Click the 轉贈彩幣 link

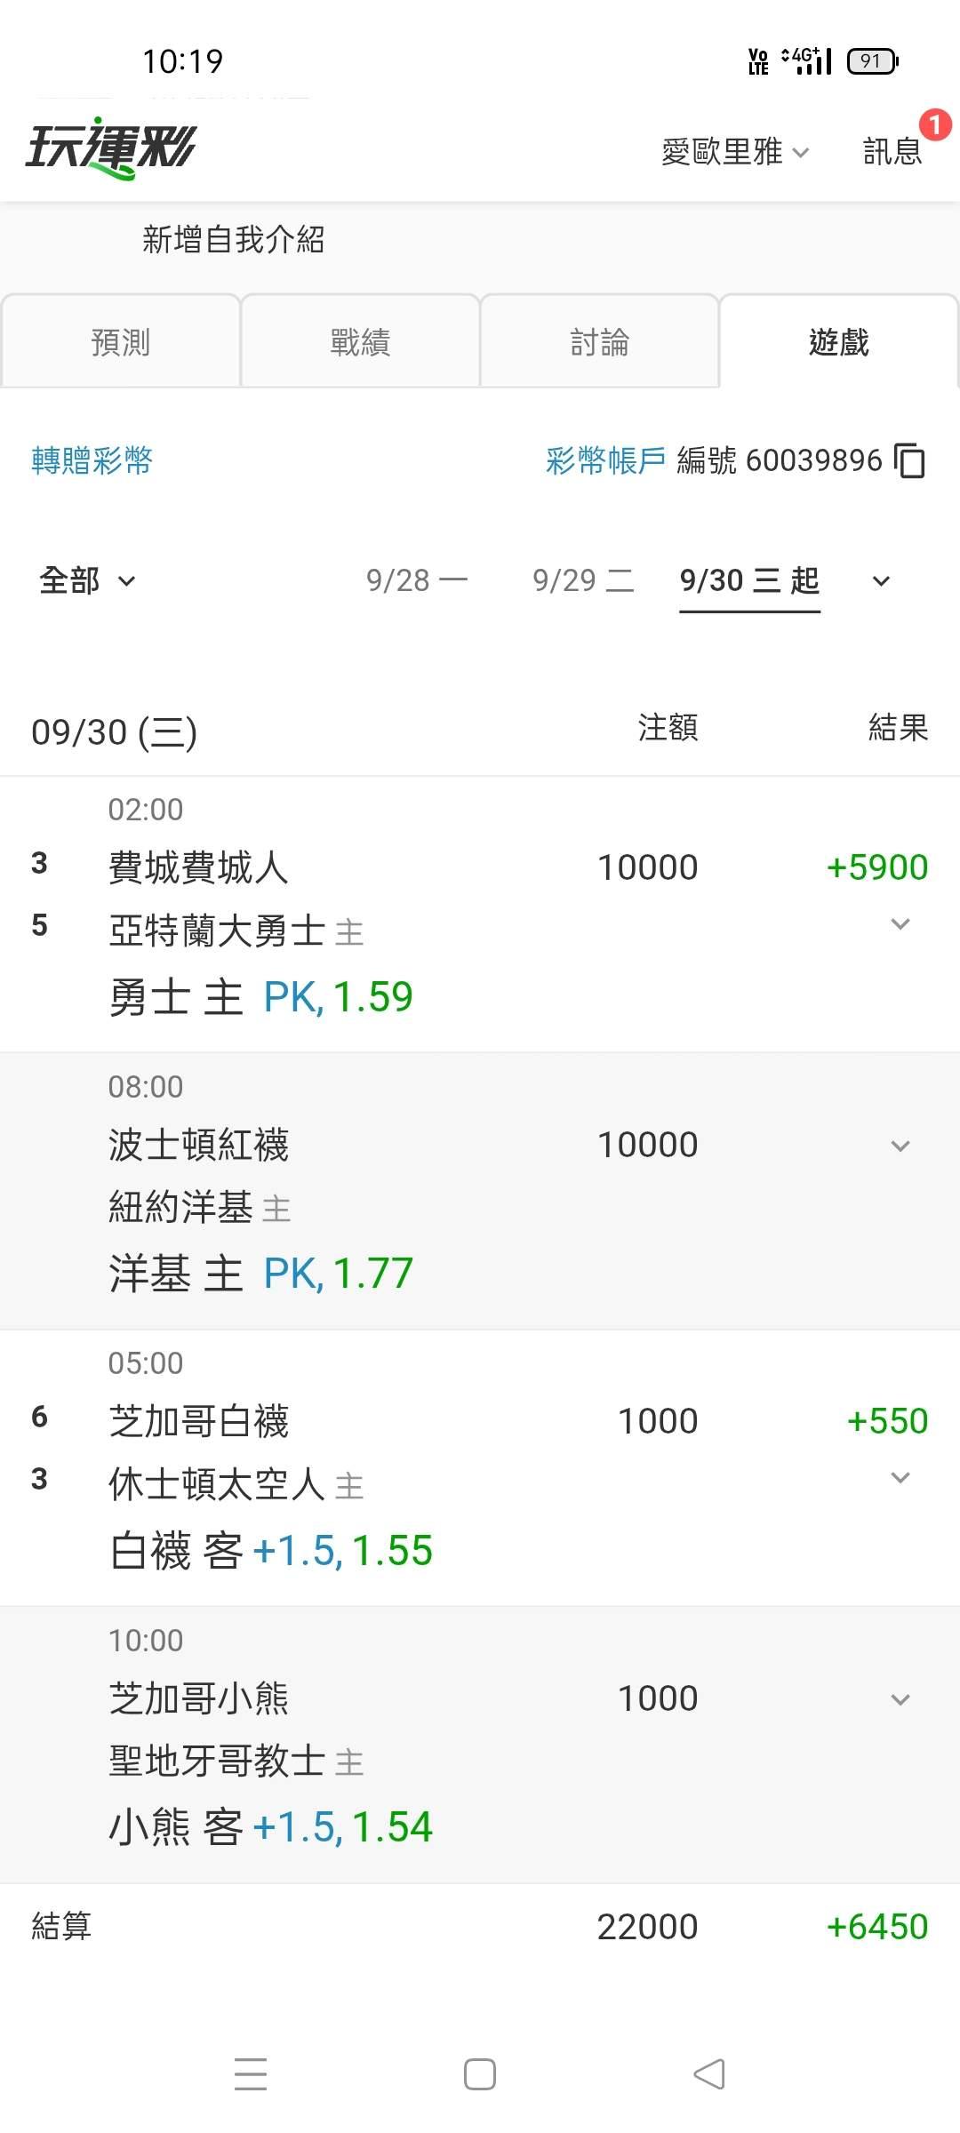pos(92,460)
